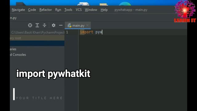Open the Window menu
This screenshot has width=197, height=111.
tap(91, 10)
